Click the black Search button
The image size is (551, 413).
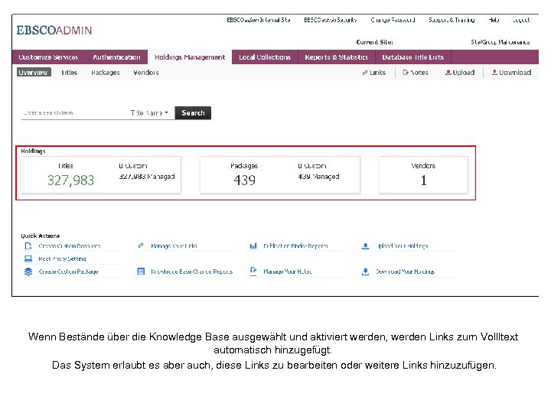(193, 113)
